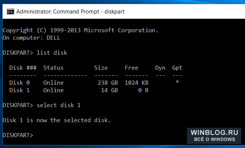The height and width of the screenshot is (148, 245).
Task: Click the WINBLOG.RU watermark logo
Action: pyautogui.click(x=214, y=136)
